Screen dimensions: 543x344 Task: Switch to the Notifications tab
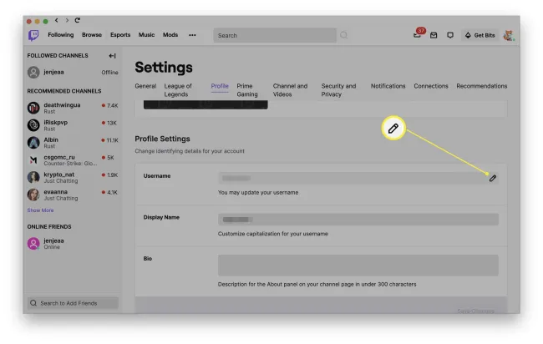coord(388,86)
